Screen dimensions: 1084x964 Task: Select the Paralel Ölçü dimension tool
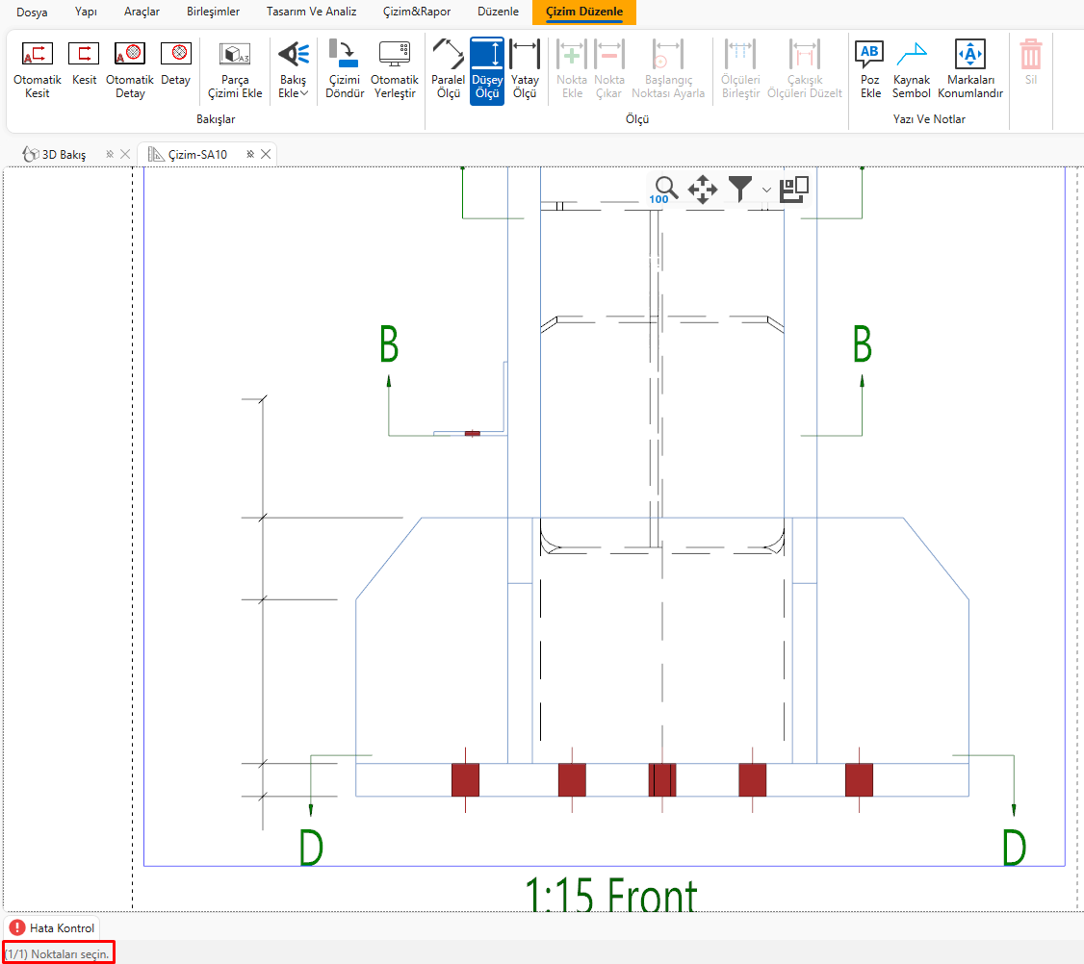point(448,69)
